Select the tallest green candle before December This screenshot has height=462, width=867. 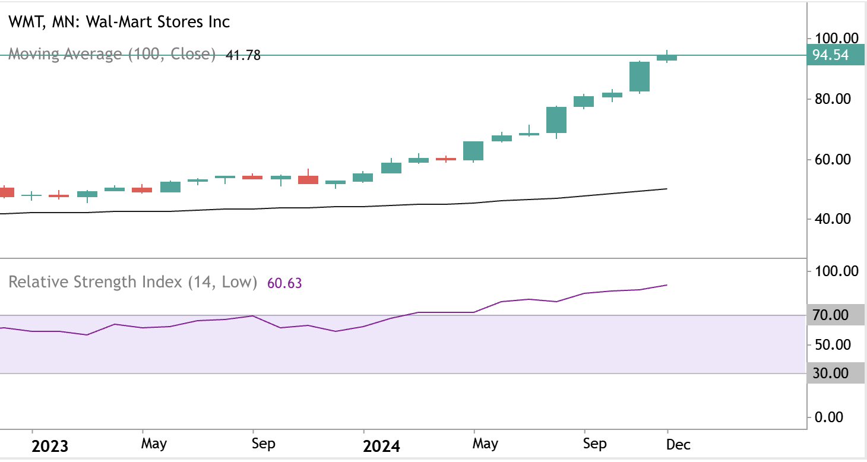639,77
